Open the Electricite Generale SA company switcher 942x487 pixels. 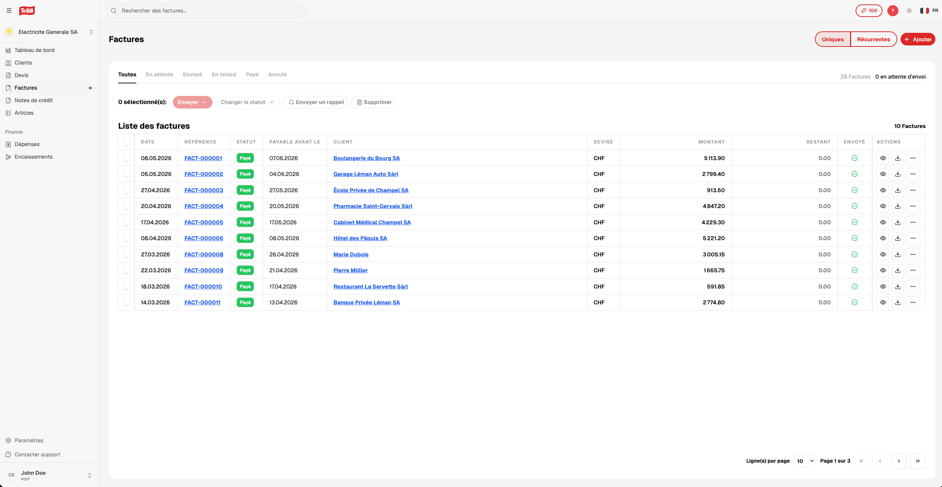coord(50,32)
